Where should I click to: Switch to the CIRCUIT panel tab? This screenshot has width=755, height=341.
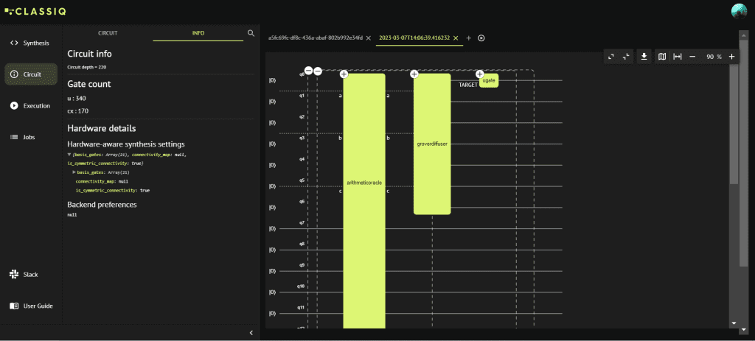click(x=108, y=33)
